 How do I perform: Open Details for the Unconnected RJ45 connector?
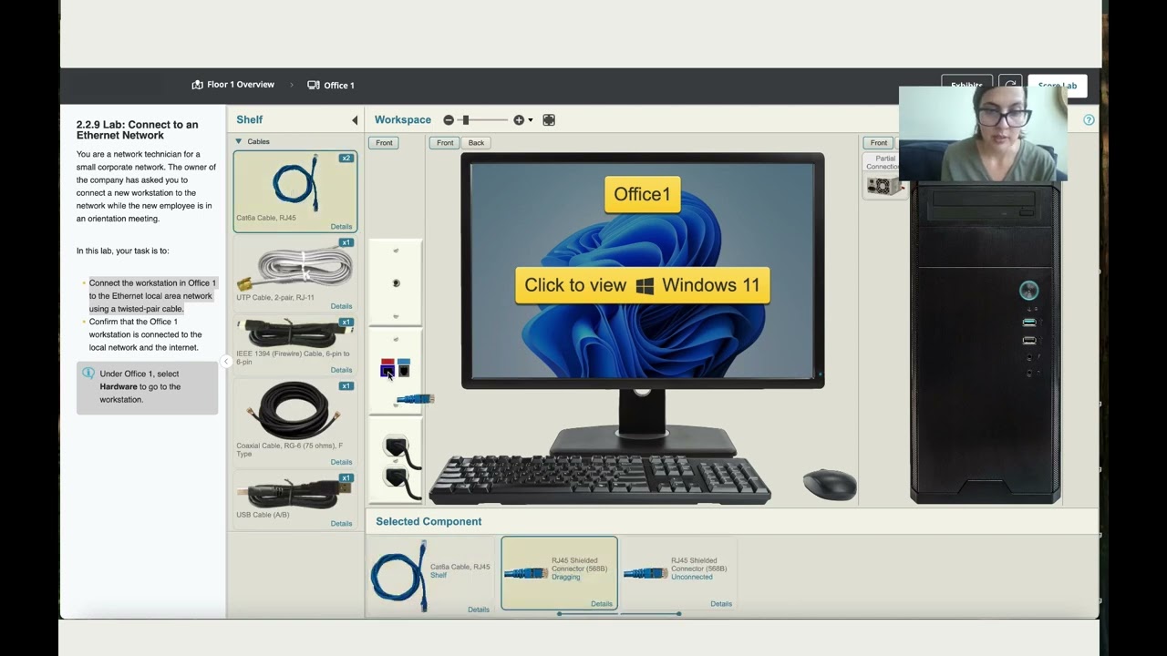[x=721, y=604]
